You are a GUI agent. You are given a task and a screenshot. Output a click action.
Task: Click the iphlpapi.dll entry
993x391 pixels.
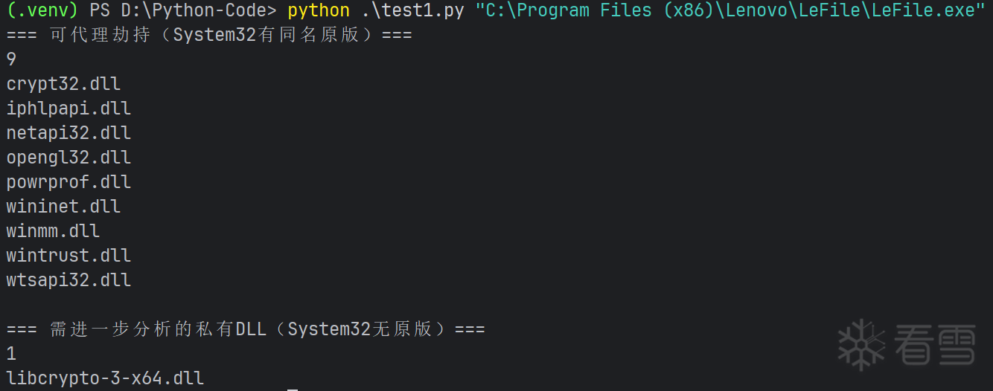tap(68, 109)
